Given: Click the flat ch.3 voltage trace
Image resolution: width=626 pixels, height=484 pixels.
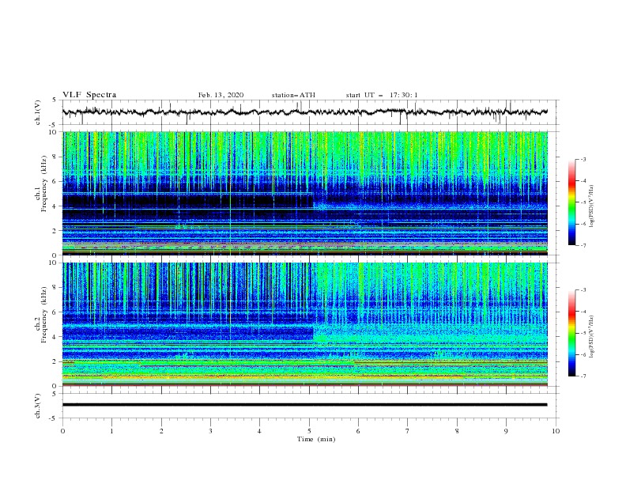Looking at the screenshot, I should pos(304,405).
